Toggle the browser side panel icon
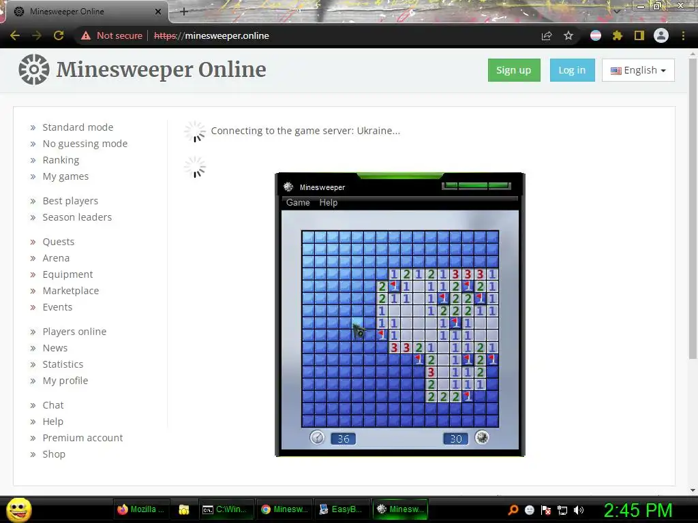This screenshot has height=523, width=698. (x=639, y=35)
